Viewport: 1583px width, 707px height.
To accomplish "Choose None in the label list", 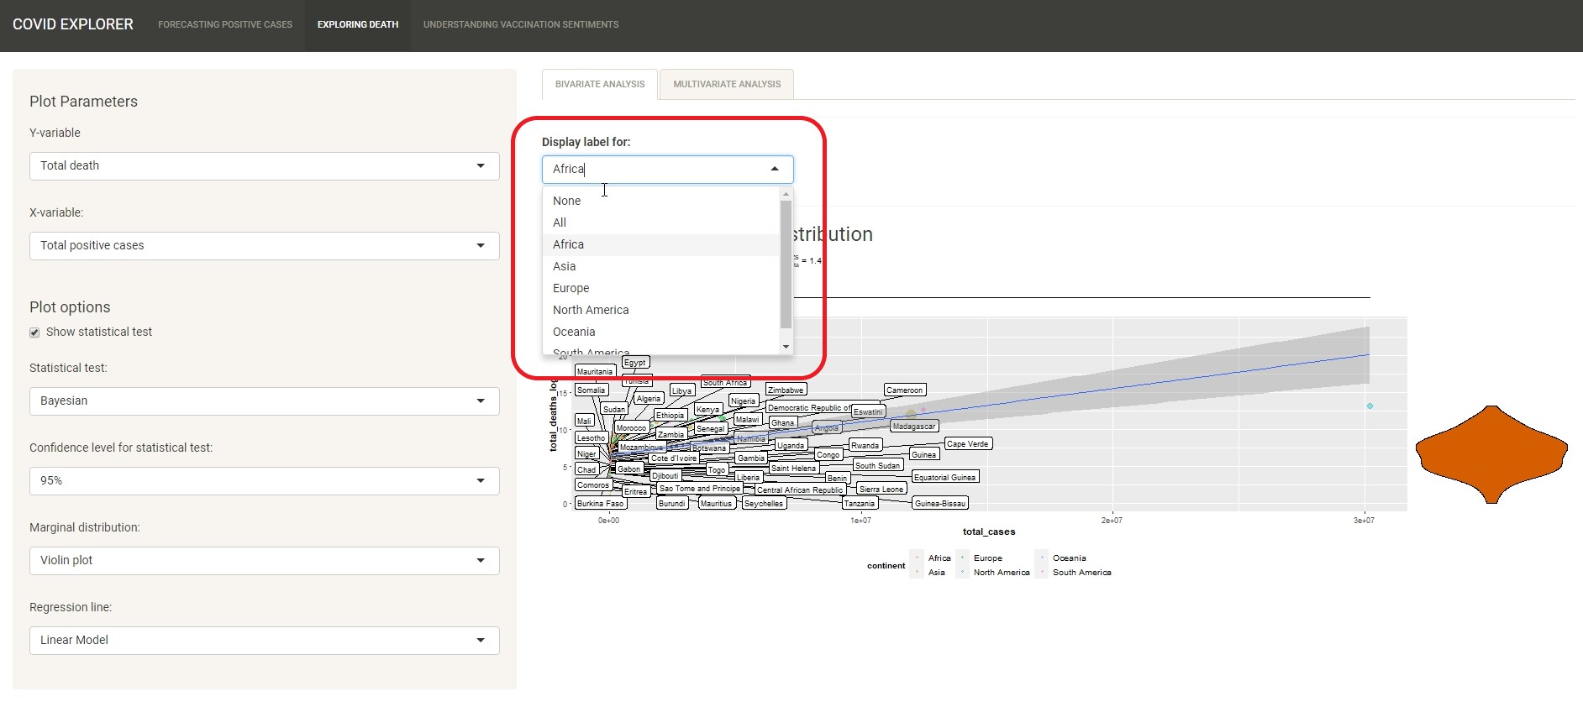I will (x=567, y=201).
